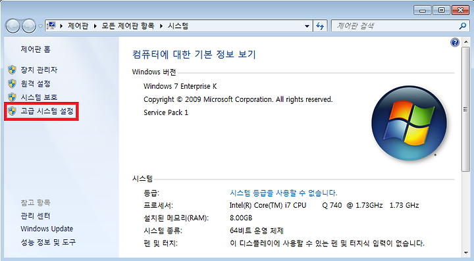Image resolution: width=474 pixels, height=261 pixels.
Task: Click the shield icon beside 시스템 보호
Action: pyautogui.click(x=12, y=97)
